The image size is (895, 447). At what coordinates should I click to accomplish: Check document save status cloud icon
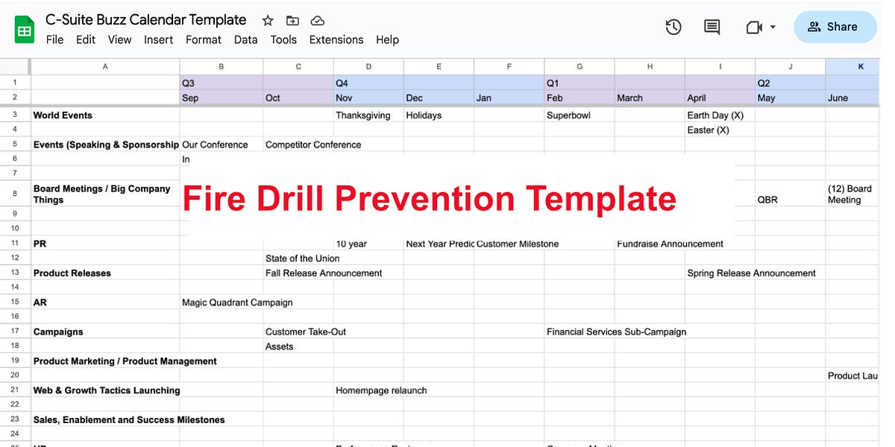(317, 20)
